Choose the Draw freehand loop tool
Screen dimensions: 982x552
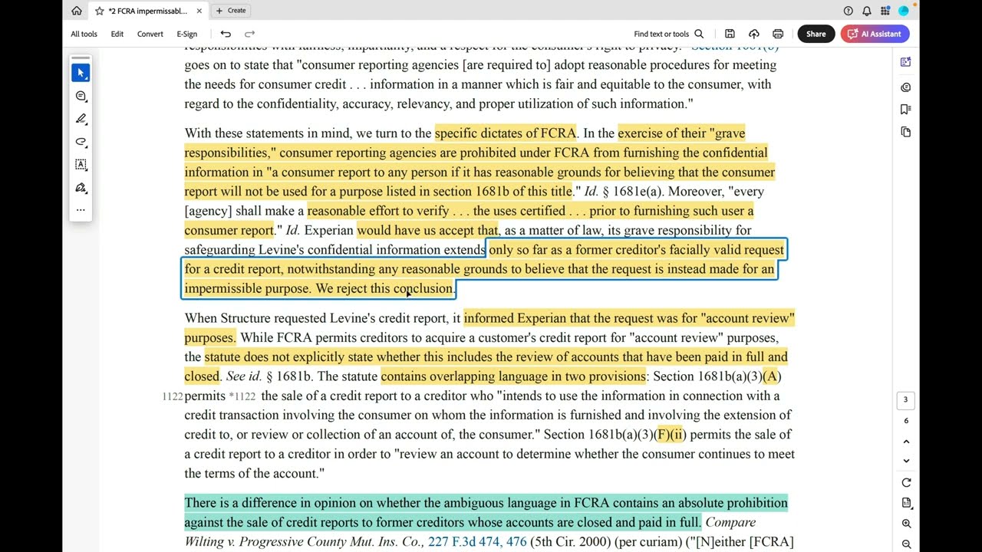click(x=81, y=142)
